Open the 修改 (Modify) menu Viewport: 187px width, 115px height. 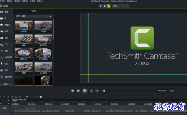point(17,1)
